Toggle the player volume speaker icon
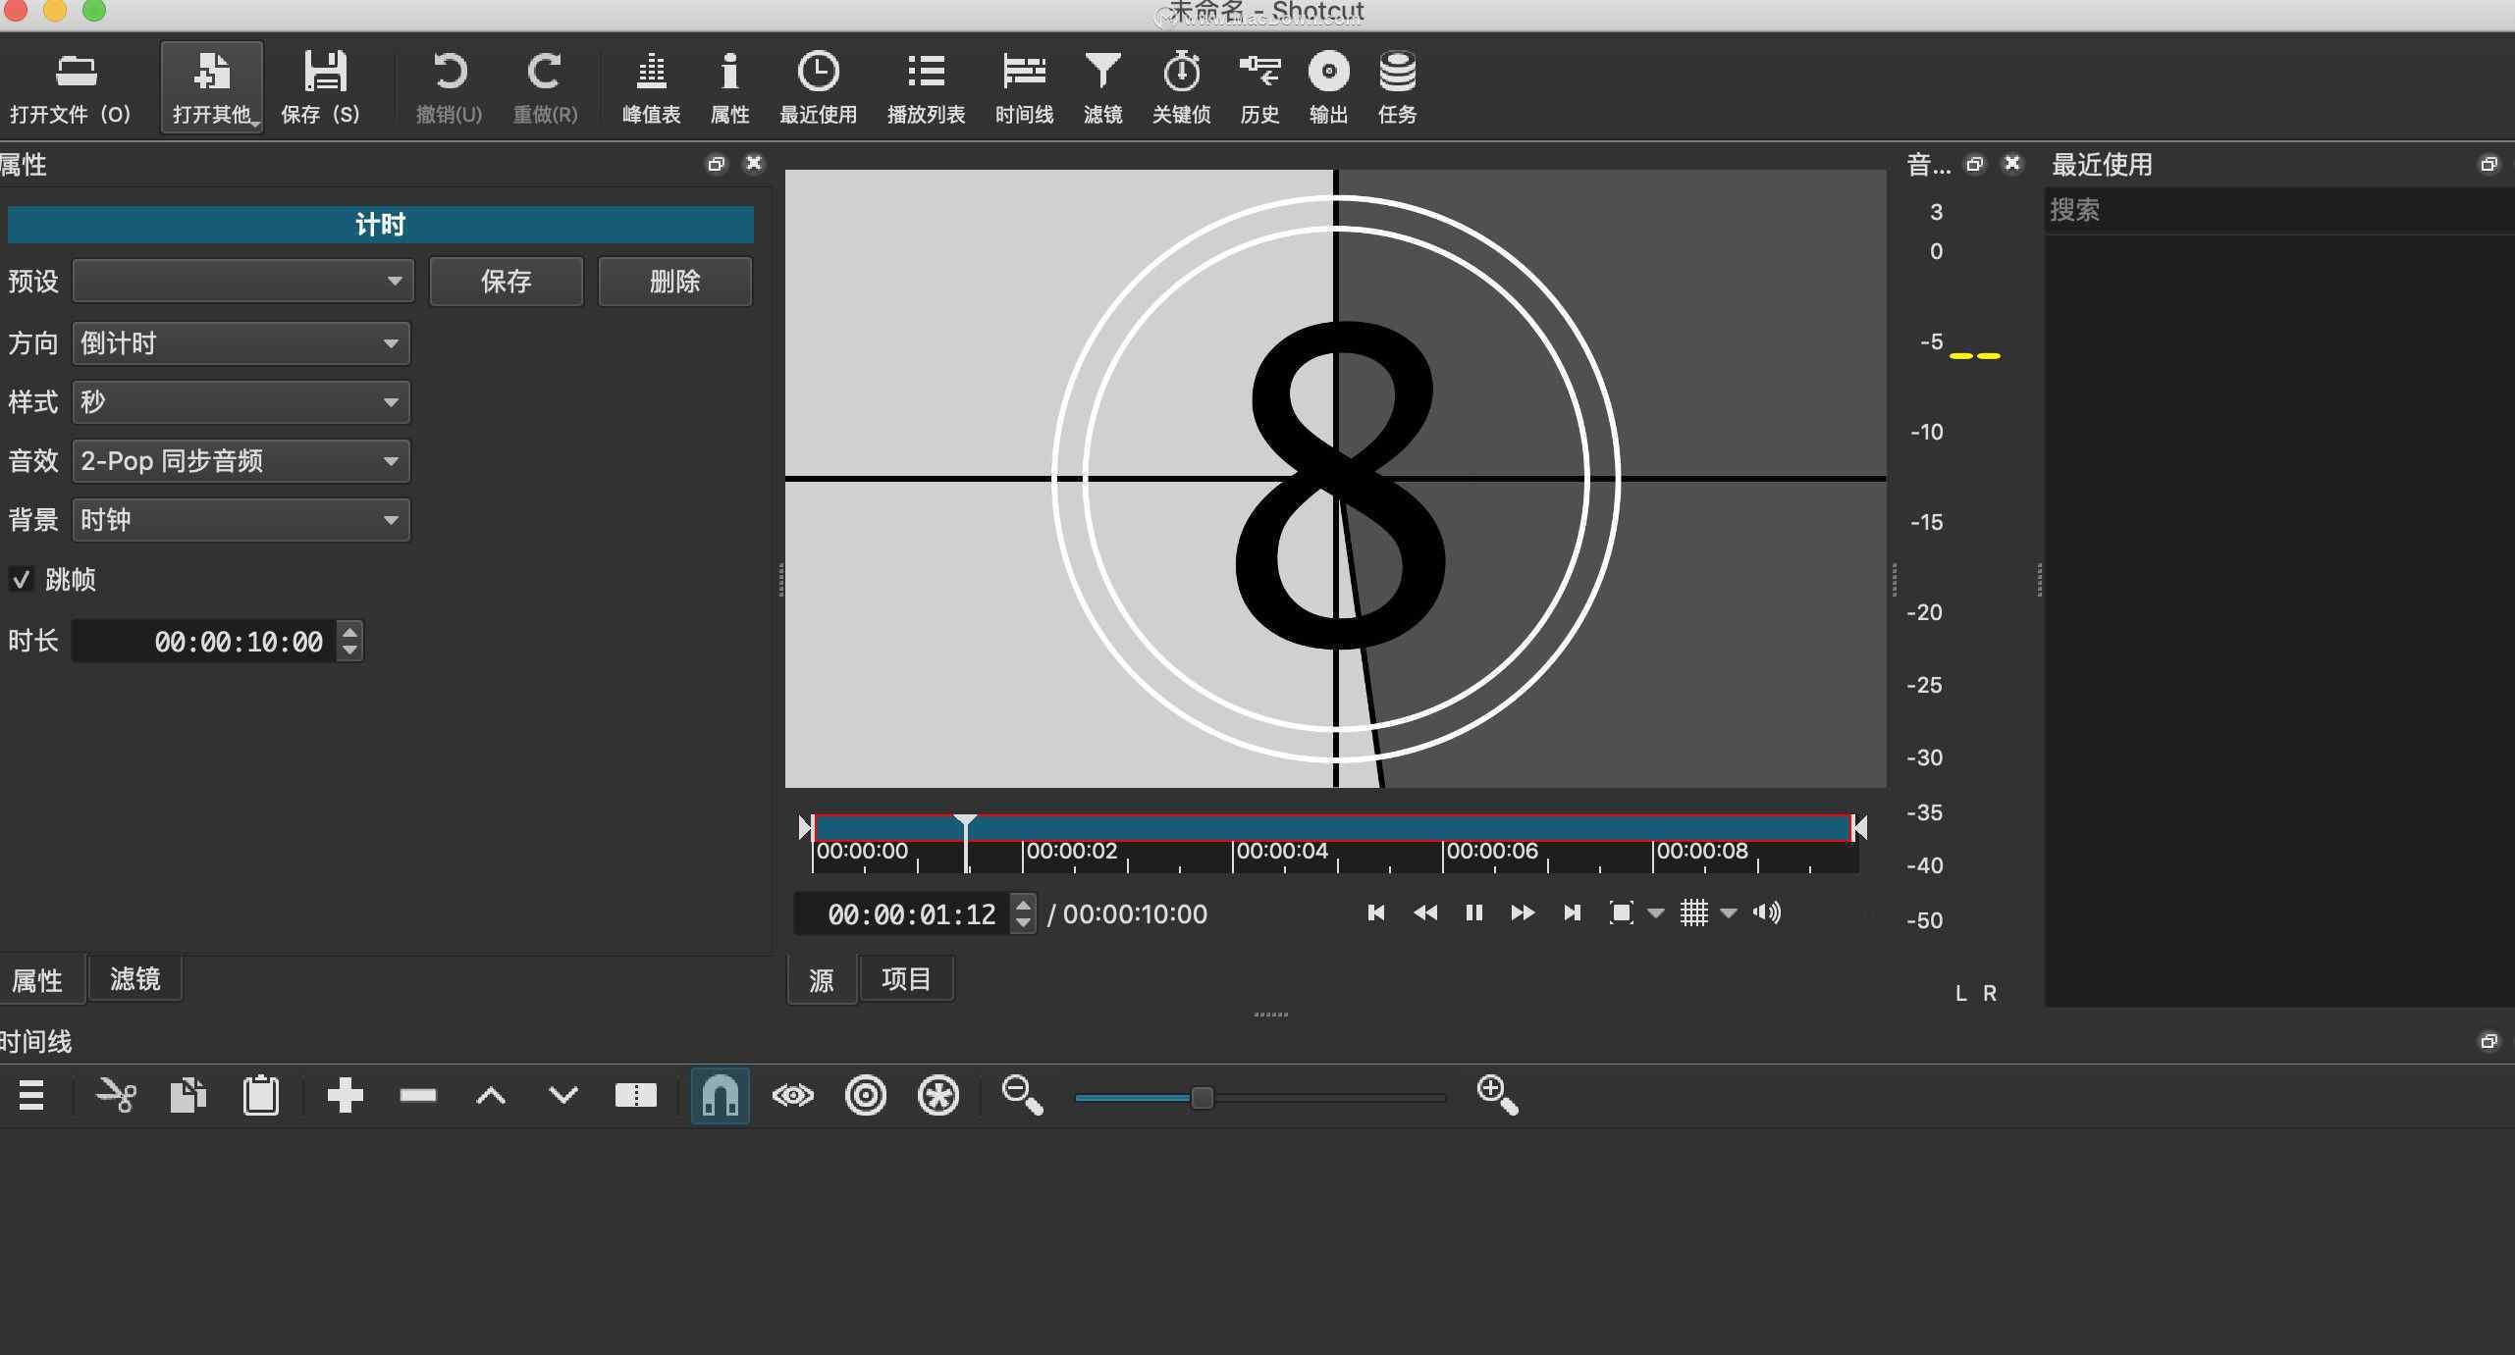Image resolution: width=2515 pixels, height=1355 pixels. pyautogui.click(x=1767, y=912)
